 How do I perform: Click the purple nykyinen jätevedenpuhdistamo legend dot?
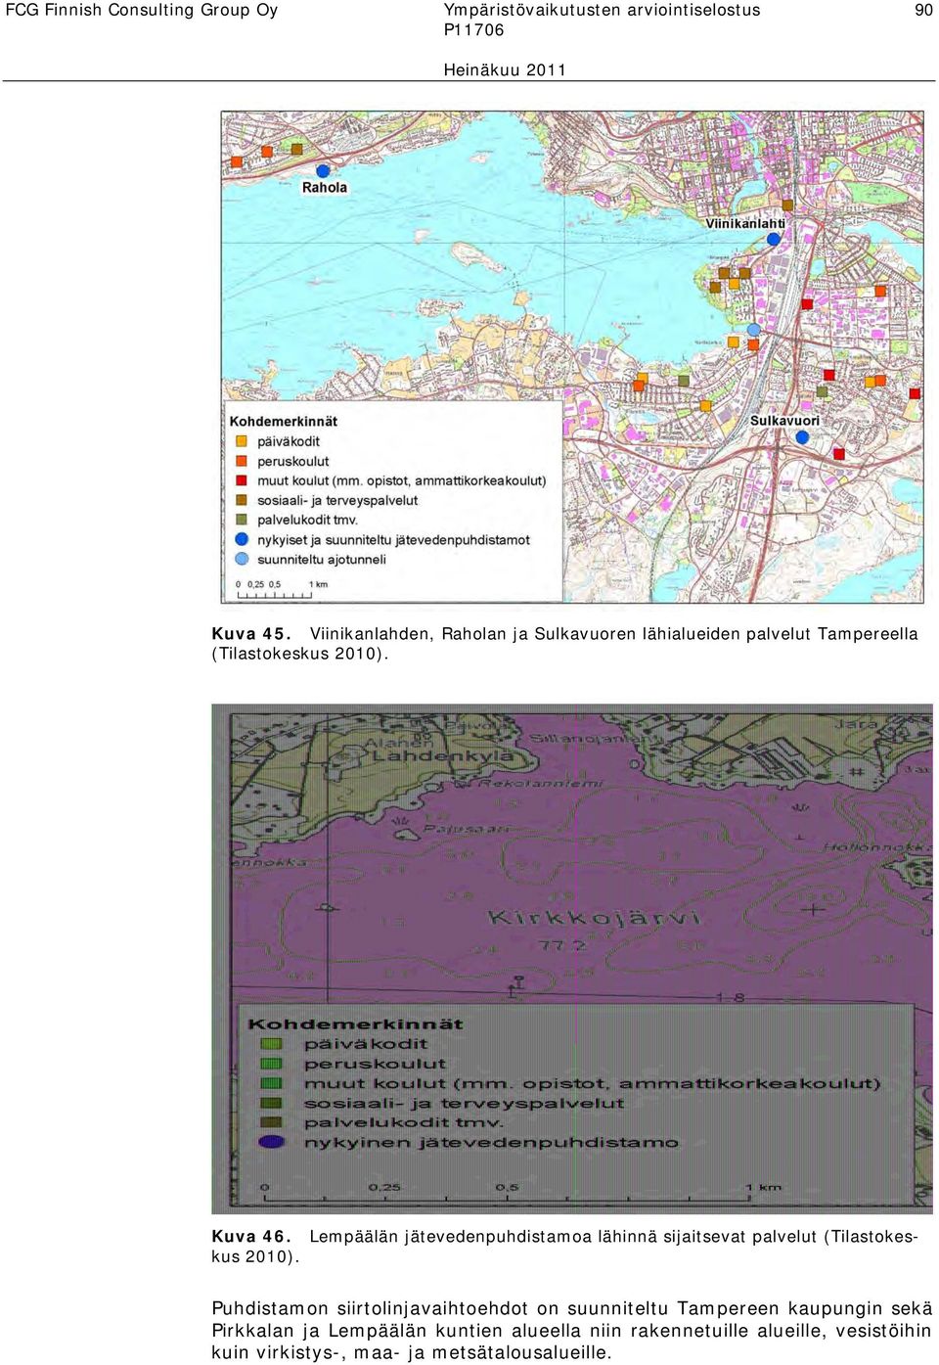(271, 1142)
